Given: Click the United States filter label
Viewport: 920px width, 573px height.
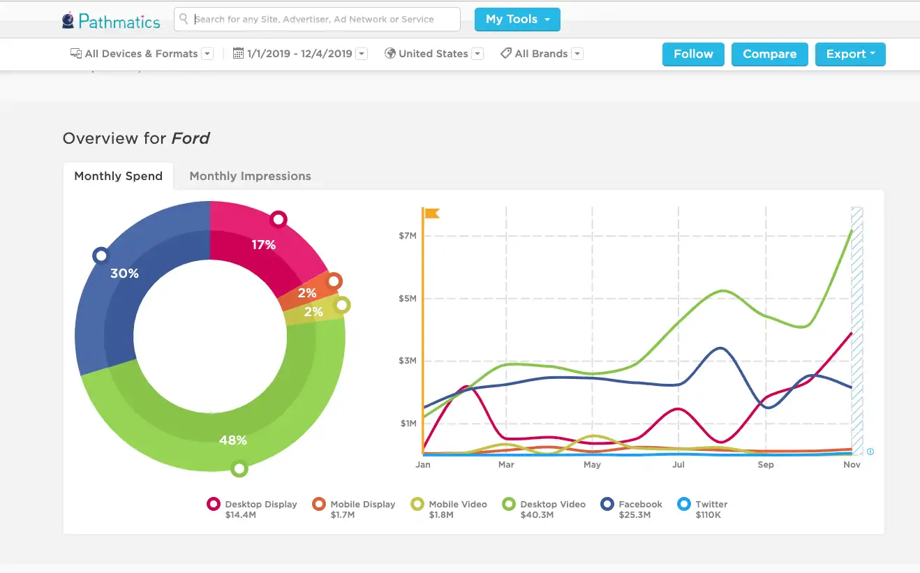Looking at the screenshot, I should click(433, 54).
